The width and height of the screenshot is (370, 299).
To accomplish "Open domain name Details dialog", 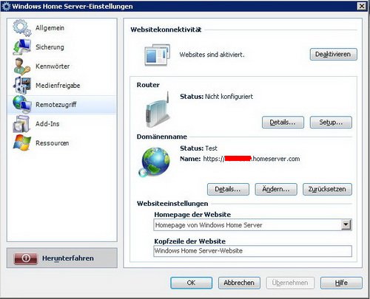I will [x=228, y=189].
